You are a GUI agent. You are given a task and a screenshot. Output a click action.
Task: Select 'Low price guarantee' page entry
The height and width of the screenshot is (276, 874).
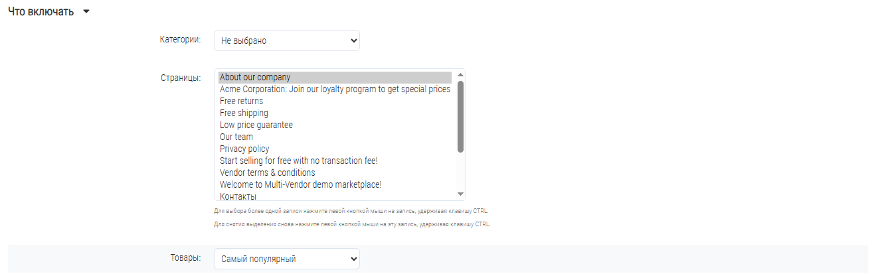(x=335, y=125)
